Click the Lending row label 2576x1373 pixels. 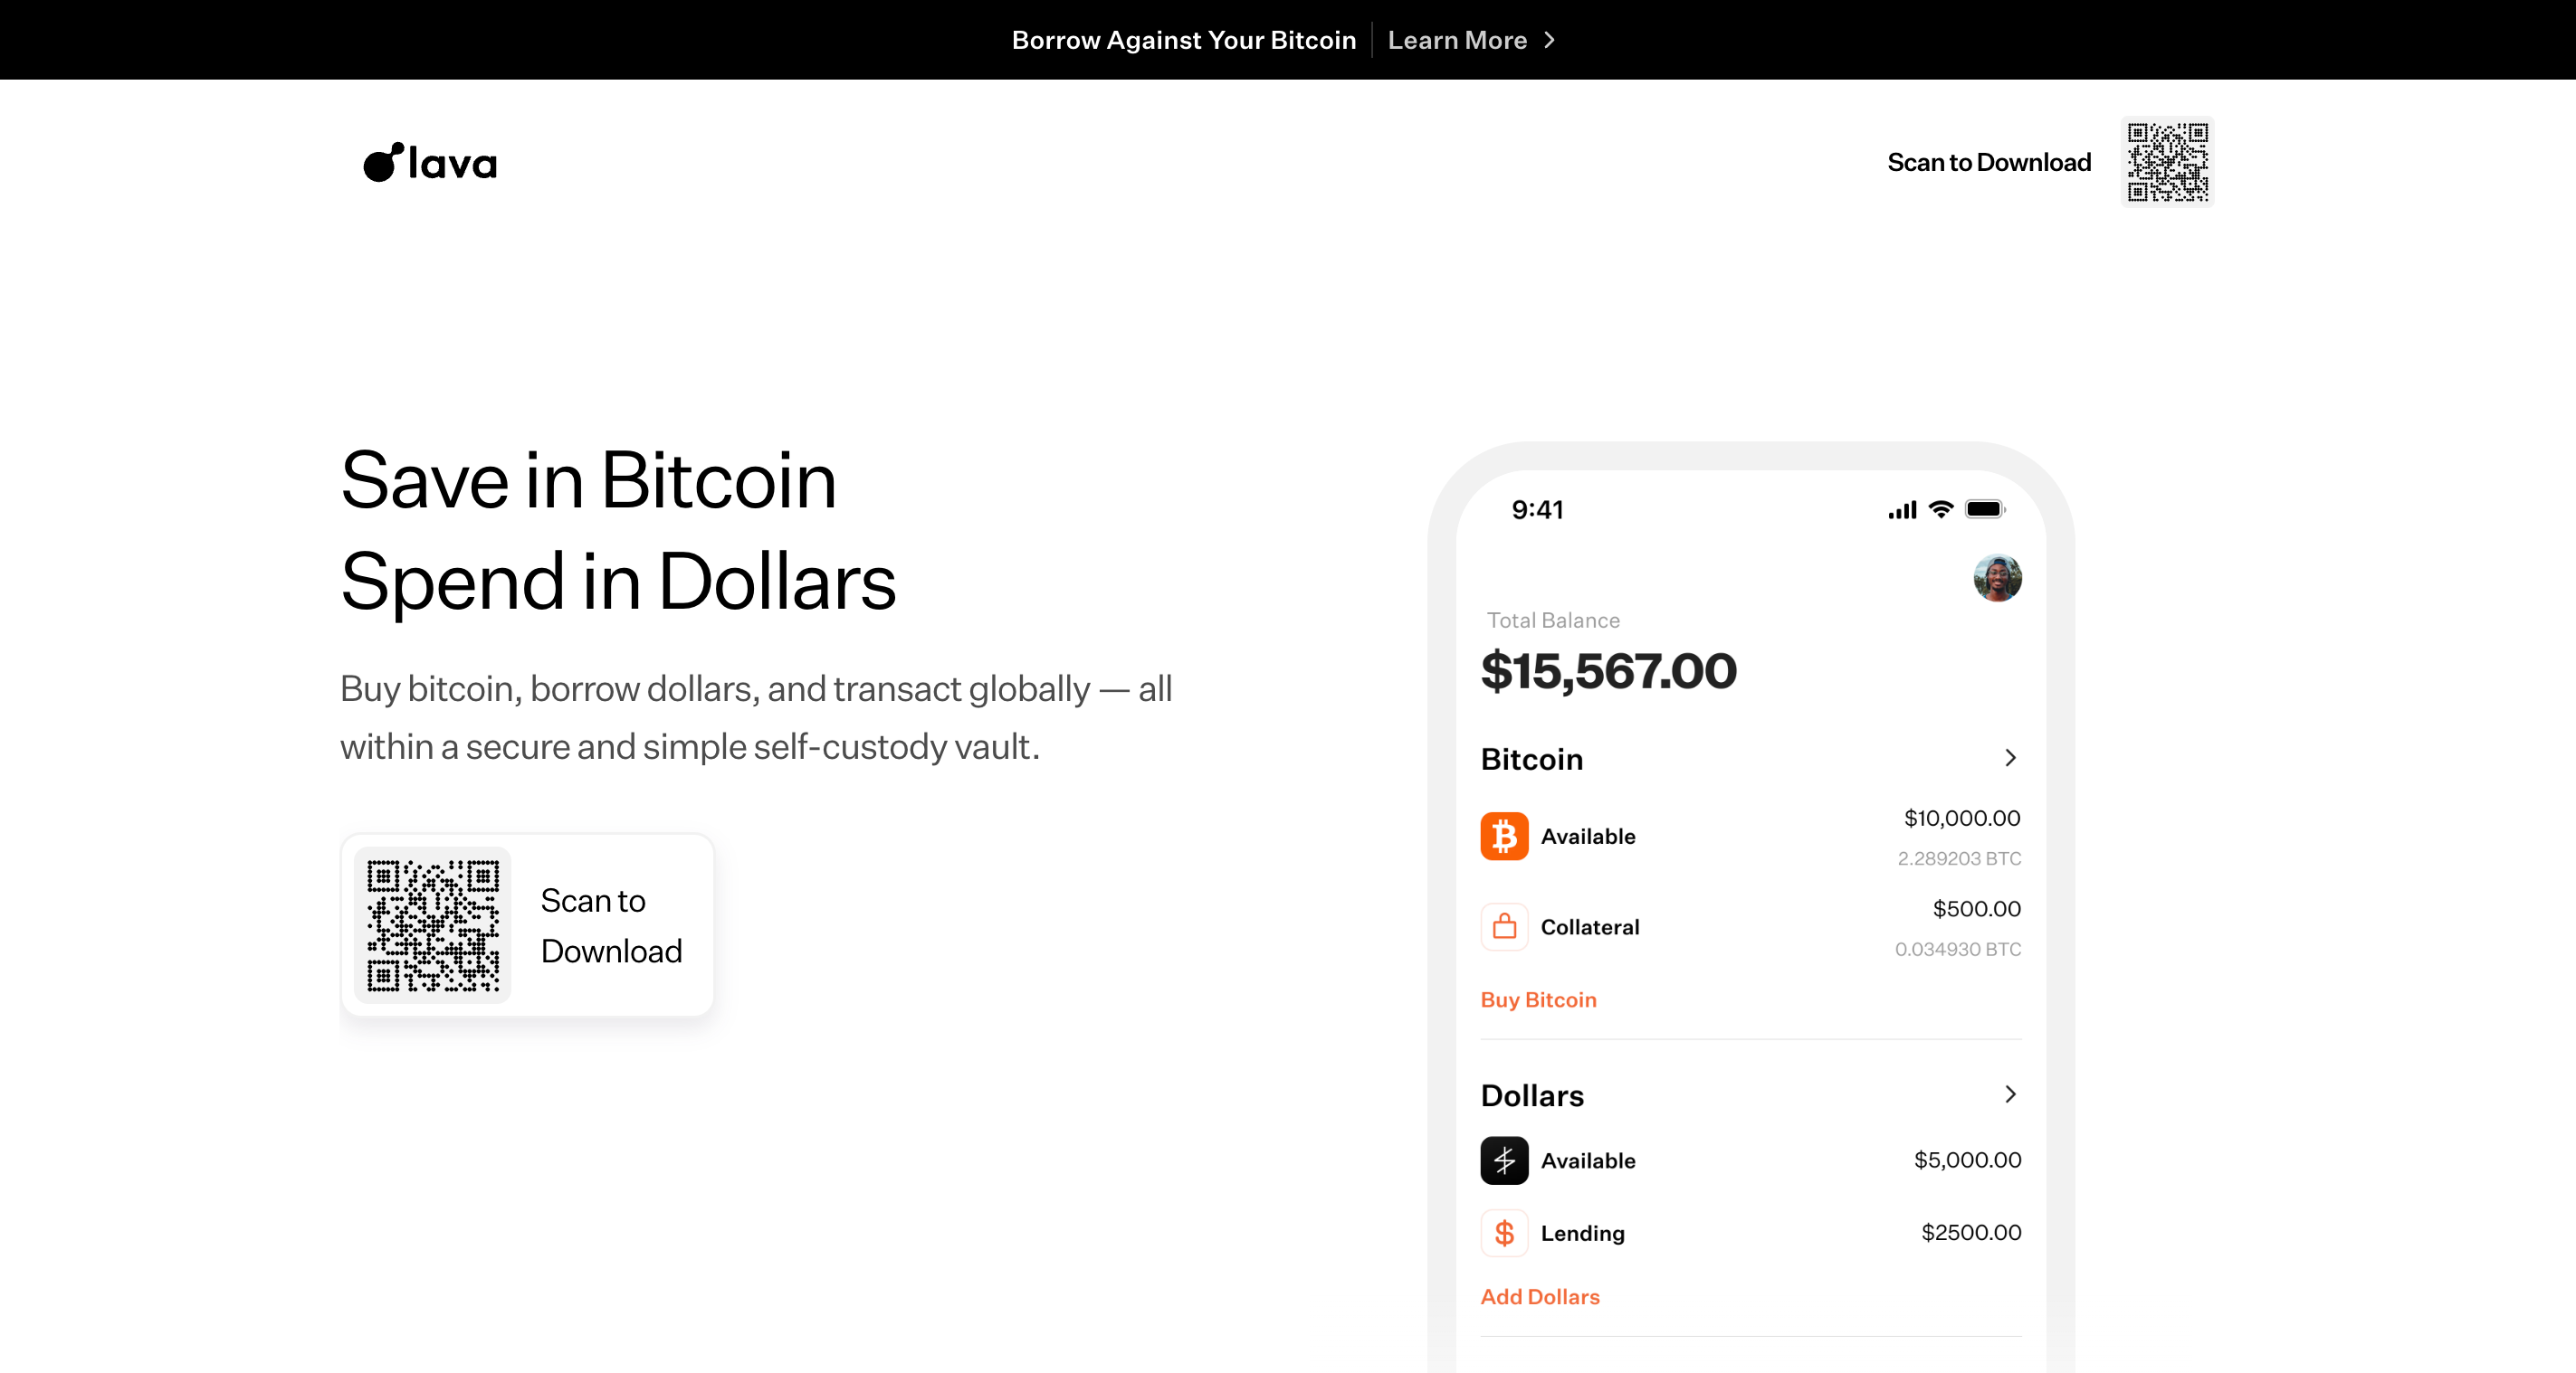(x=1583, y=1233)
